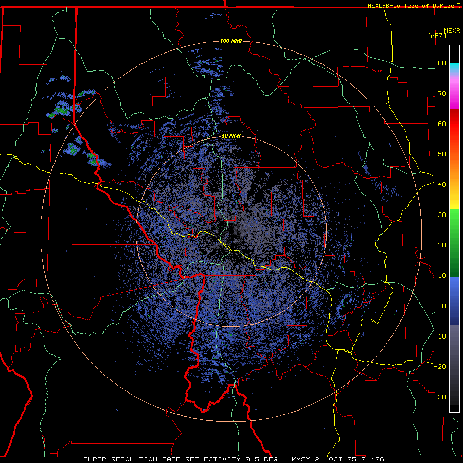
Task: Click the "NEXR" label above color scale
Action: pyautogui.click(x=452, y=31)
